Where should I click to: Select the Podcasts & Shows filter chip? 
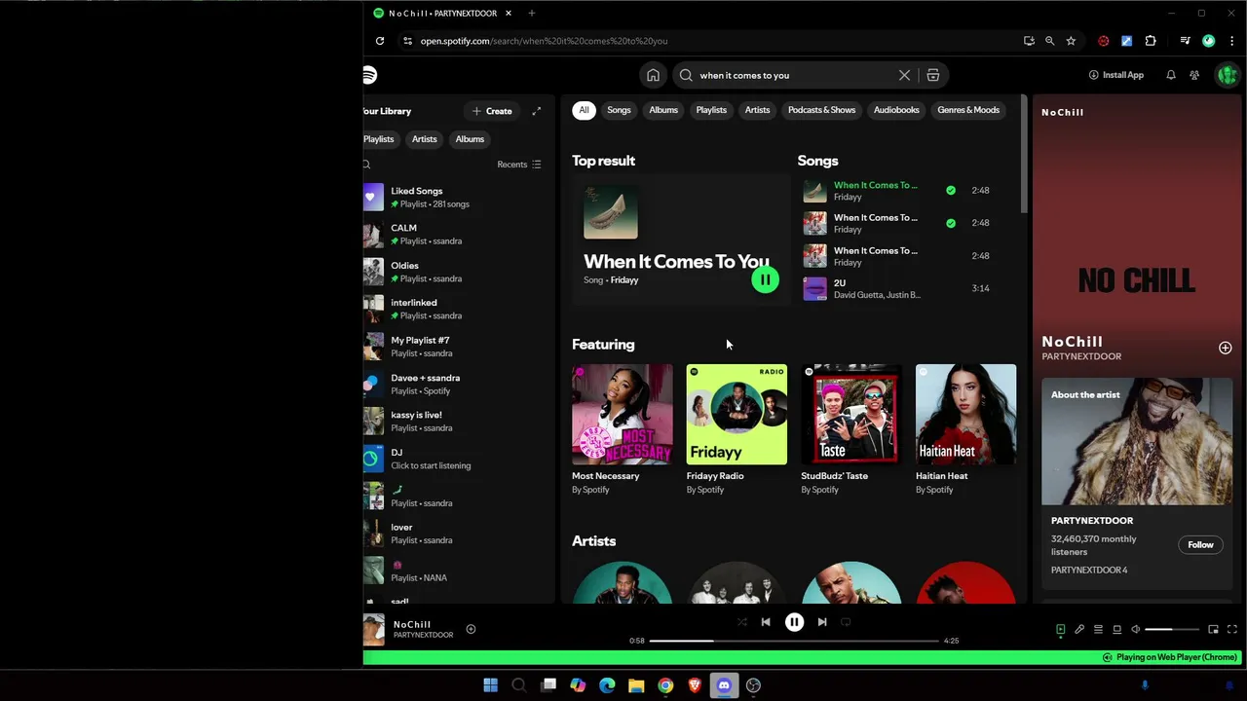(821, 110)
